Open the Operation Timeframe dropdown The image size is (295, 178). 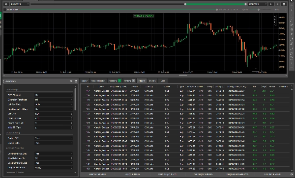tap(54, 100)
